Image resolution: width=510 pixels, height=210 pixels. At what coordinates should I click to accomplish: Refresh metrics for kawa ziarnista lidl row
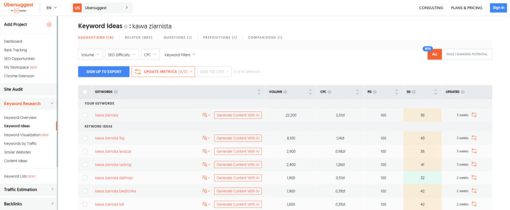click(x=474, y=204)
